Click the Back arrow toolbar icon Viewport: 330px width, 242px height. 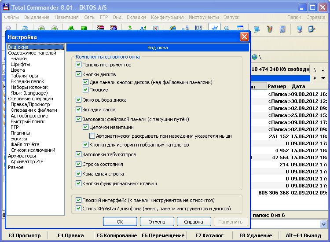[x=41, y=28]
